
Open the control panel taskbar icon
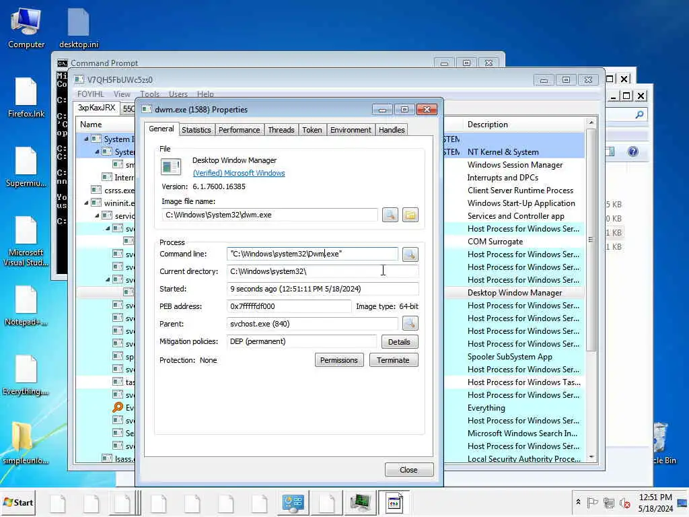pyautogui.click(x=293, y=503)
